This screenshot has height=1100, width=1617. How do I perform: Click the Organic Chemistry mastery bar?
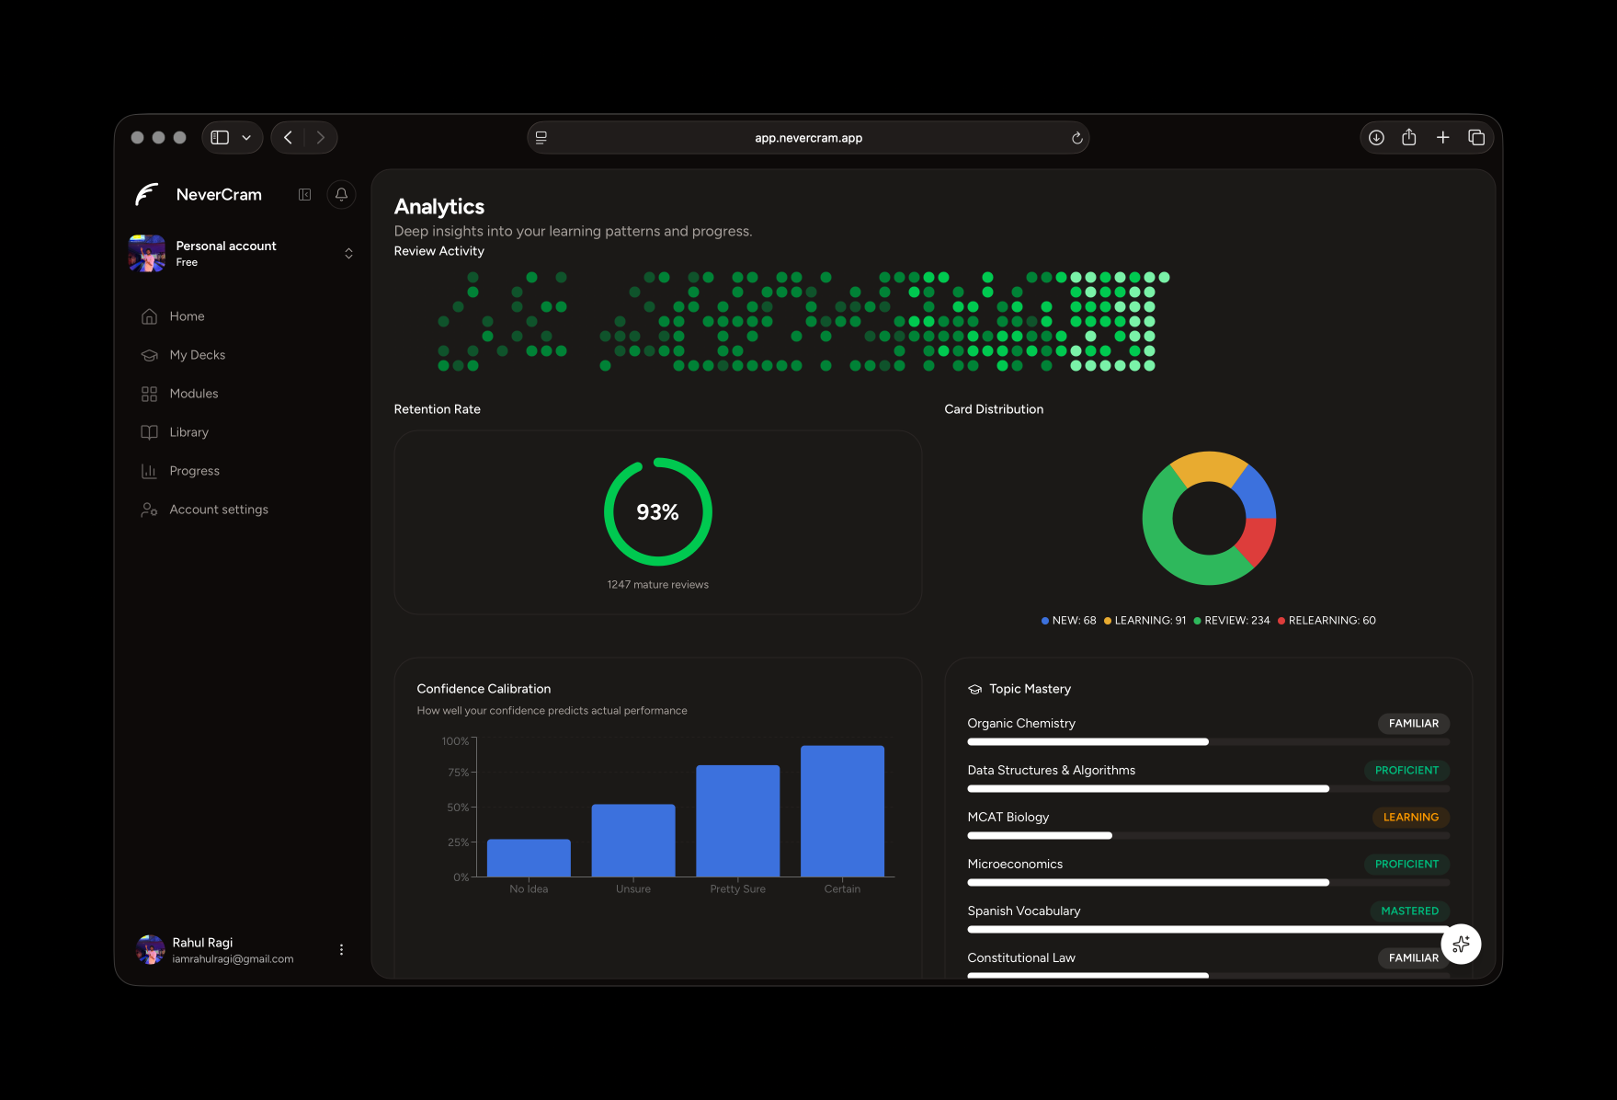tap(1207, 741)
